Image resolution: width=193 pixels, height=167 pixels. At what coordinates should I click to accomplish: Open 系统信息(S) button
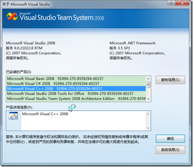(170, 150)
